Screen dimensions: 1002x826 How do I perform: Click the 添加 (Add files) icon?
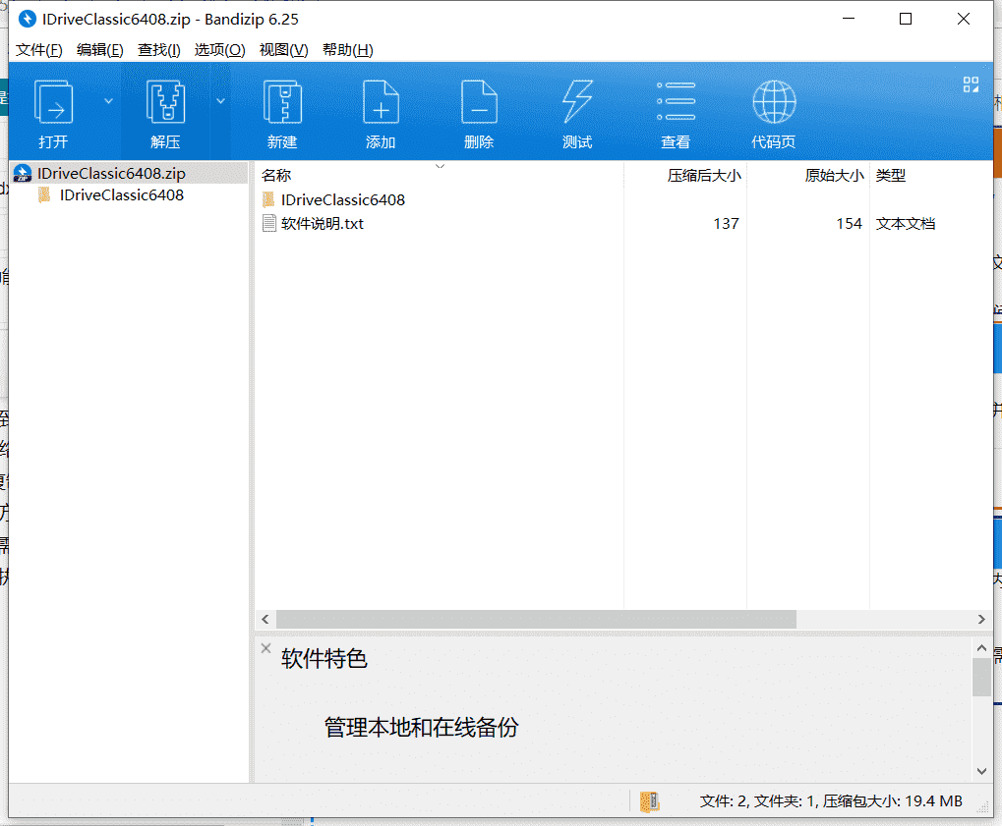(381, 102)
